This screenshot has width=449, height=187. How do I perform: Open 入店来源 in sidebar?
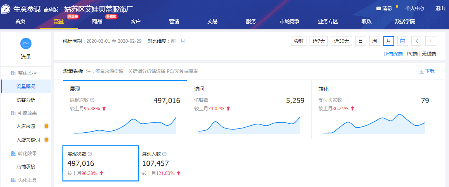pyautogui.click(x=26, y=126)
